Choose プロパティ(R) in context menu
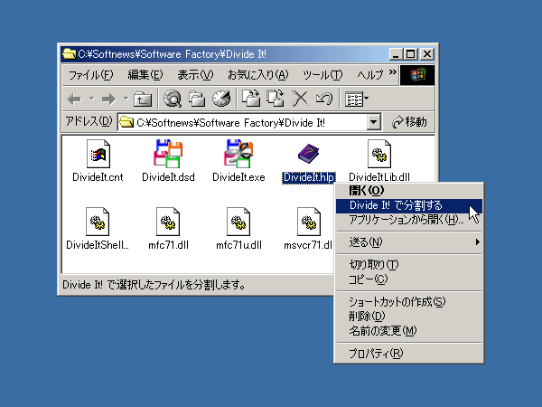This screenshot has width=542, height=407. coord(409,354)
